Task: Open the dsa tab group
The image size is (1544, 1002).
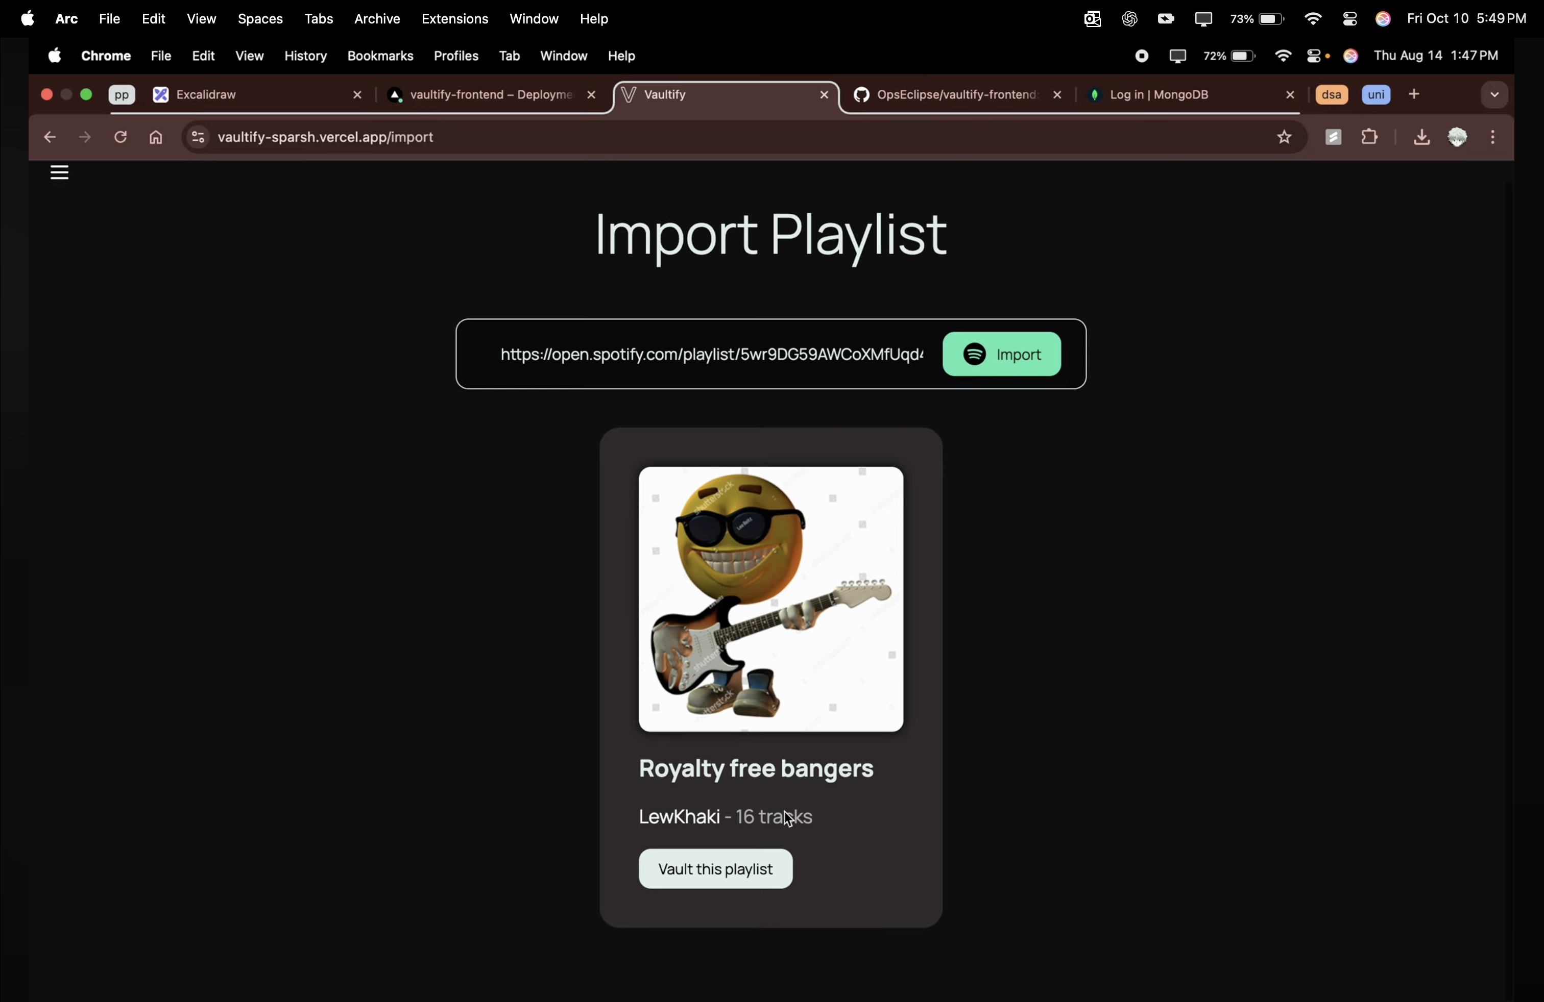Action: coord(1331,95)
